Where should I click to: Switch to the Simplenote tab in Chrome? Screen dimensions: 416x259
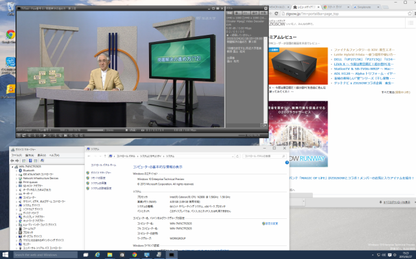click(366, 7)
